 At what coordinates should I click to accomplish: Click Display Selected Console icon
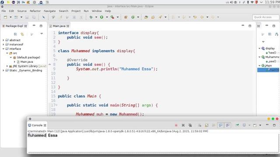[x=244, y=125]
